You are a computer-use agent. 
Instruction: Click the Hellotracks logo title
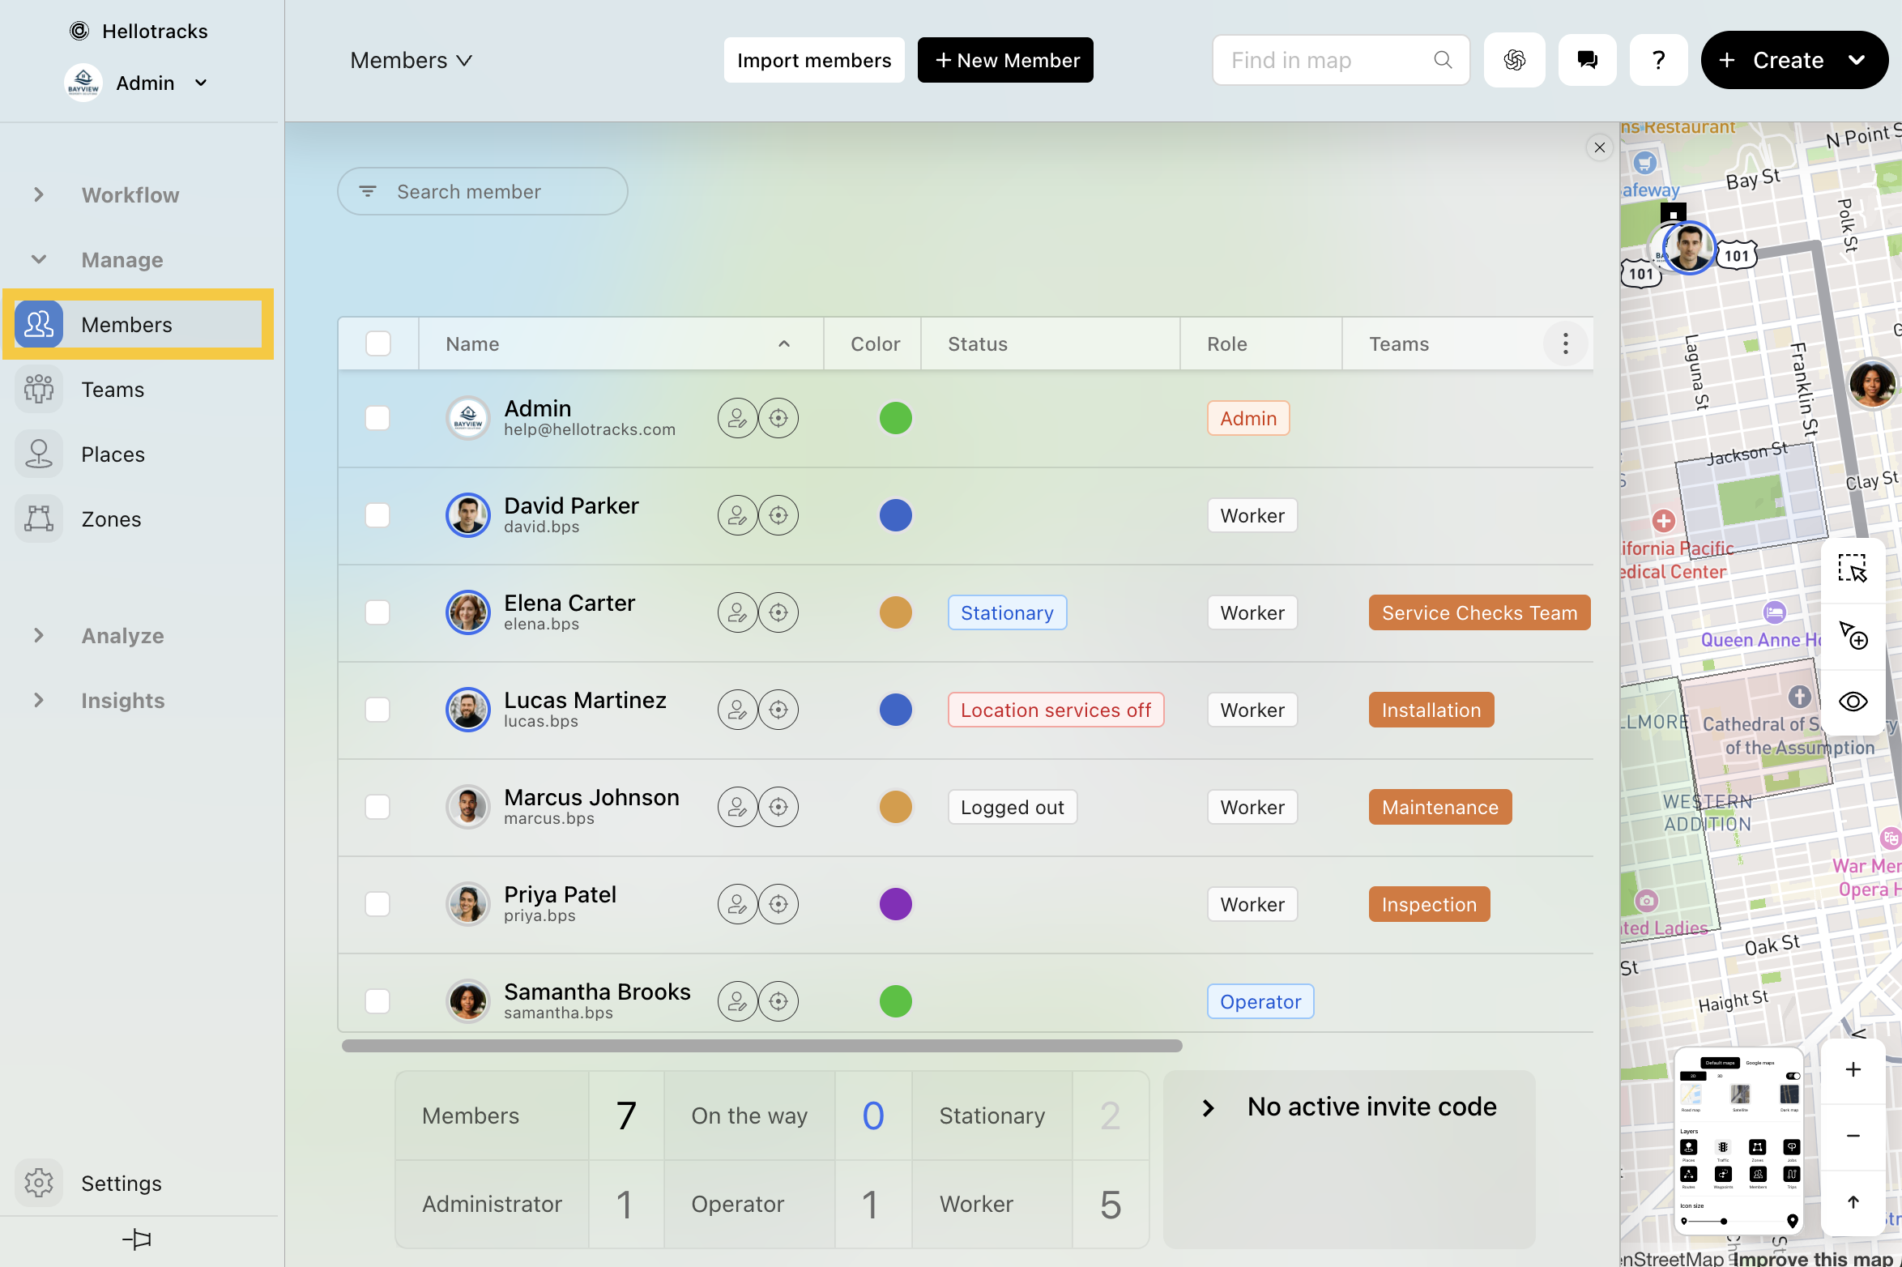(138, 31)
